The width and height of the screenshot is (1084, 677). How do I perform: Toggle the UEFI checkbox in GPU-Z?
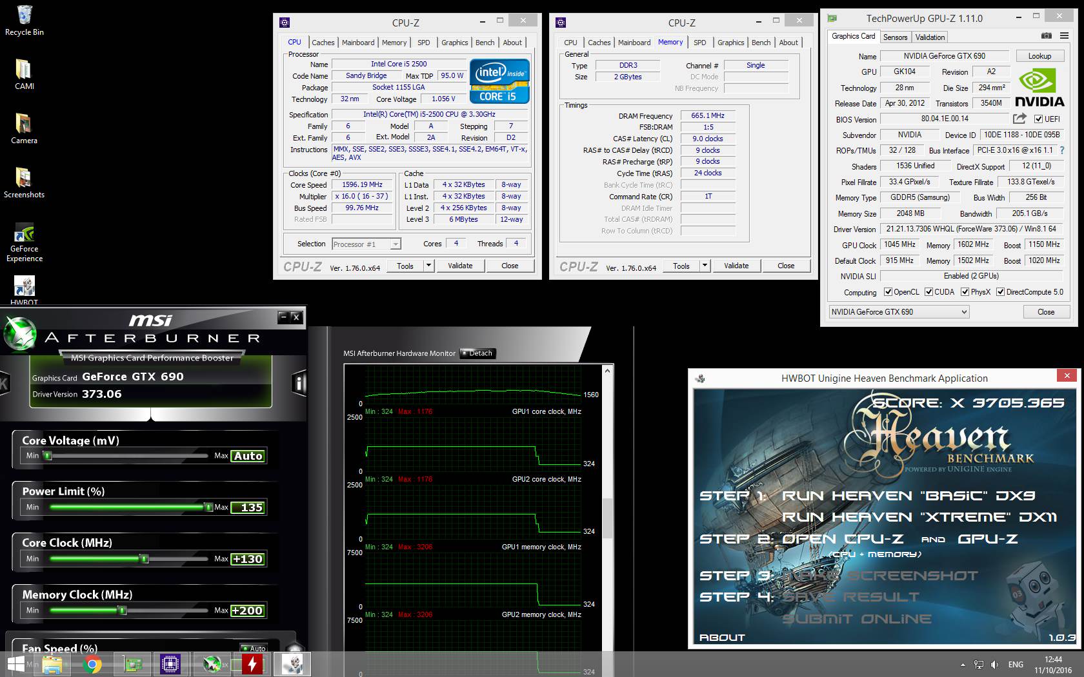click(1038, 119)
